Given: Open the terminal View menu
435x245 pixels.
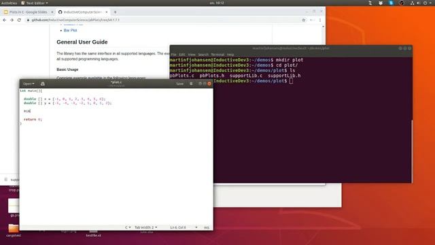Looking at the screenshot, I should click(x=192, y=54).
